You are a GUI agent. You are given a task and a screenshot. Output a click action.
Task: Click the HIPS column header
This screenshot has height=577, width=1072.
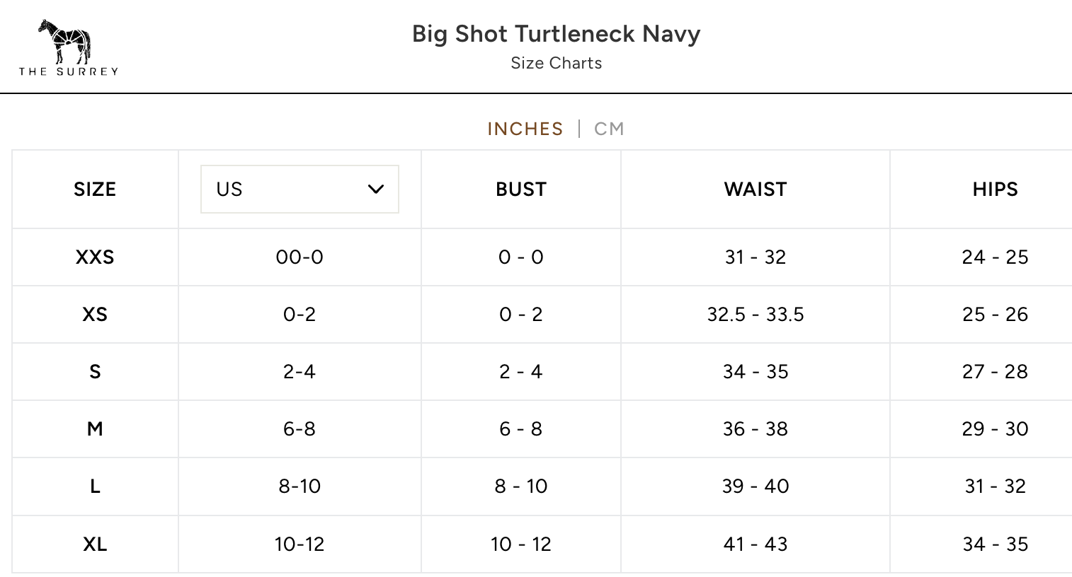[x=995, y=189]
